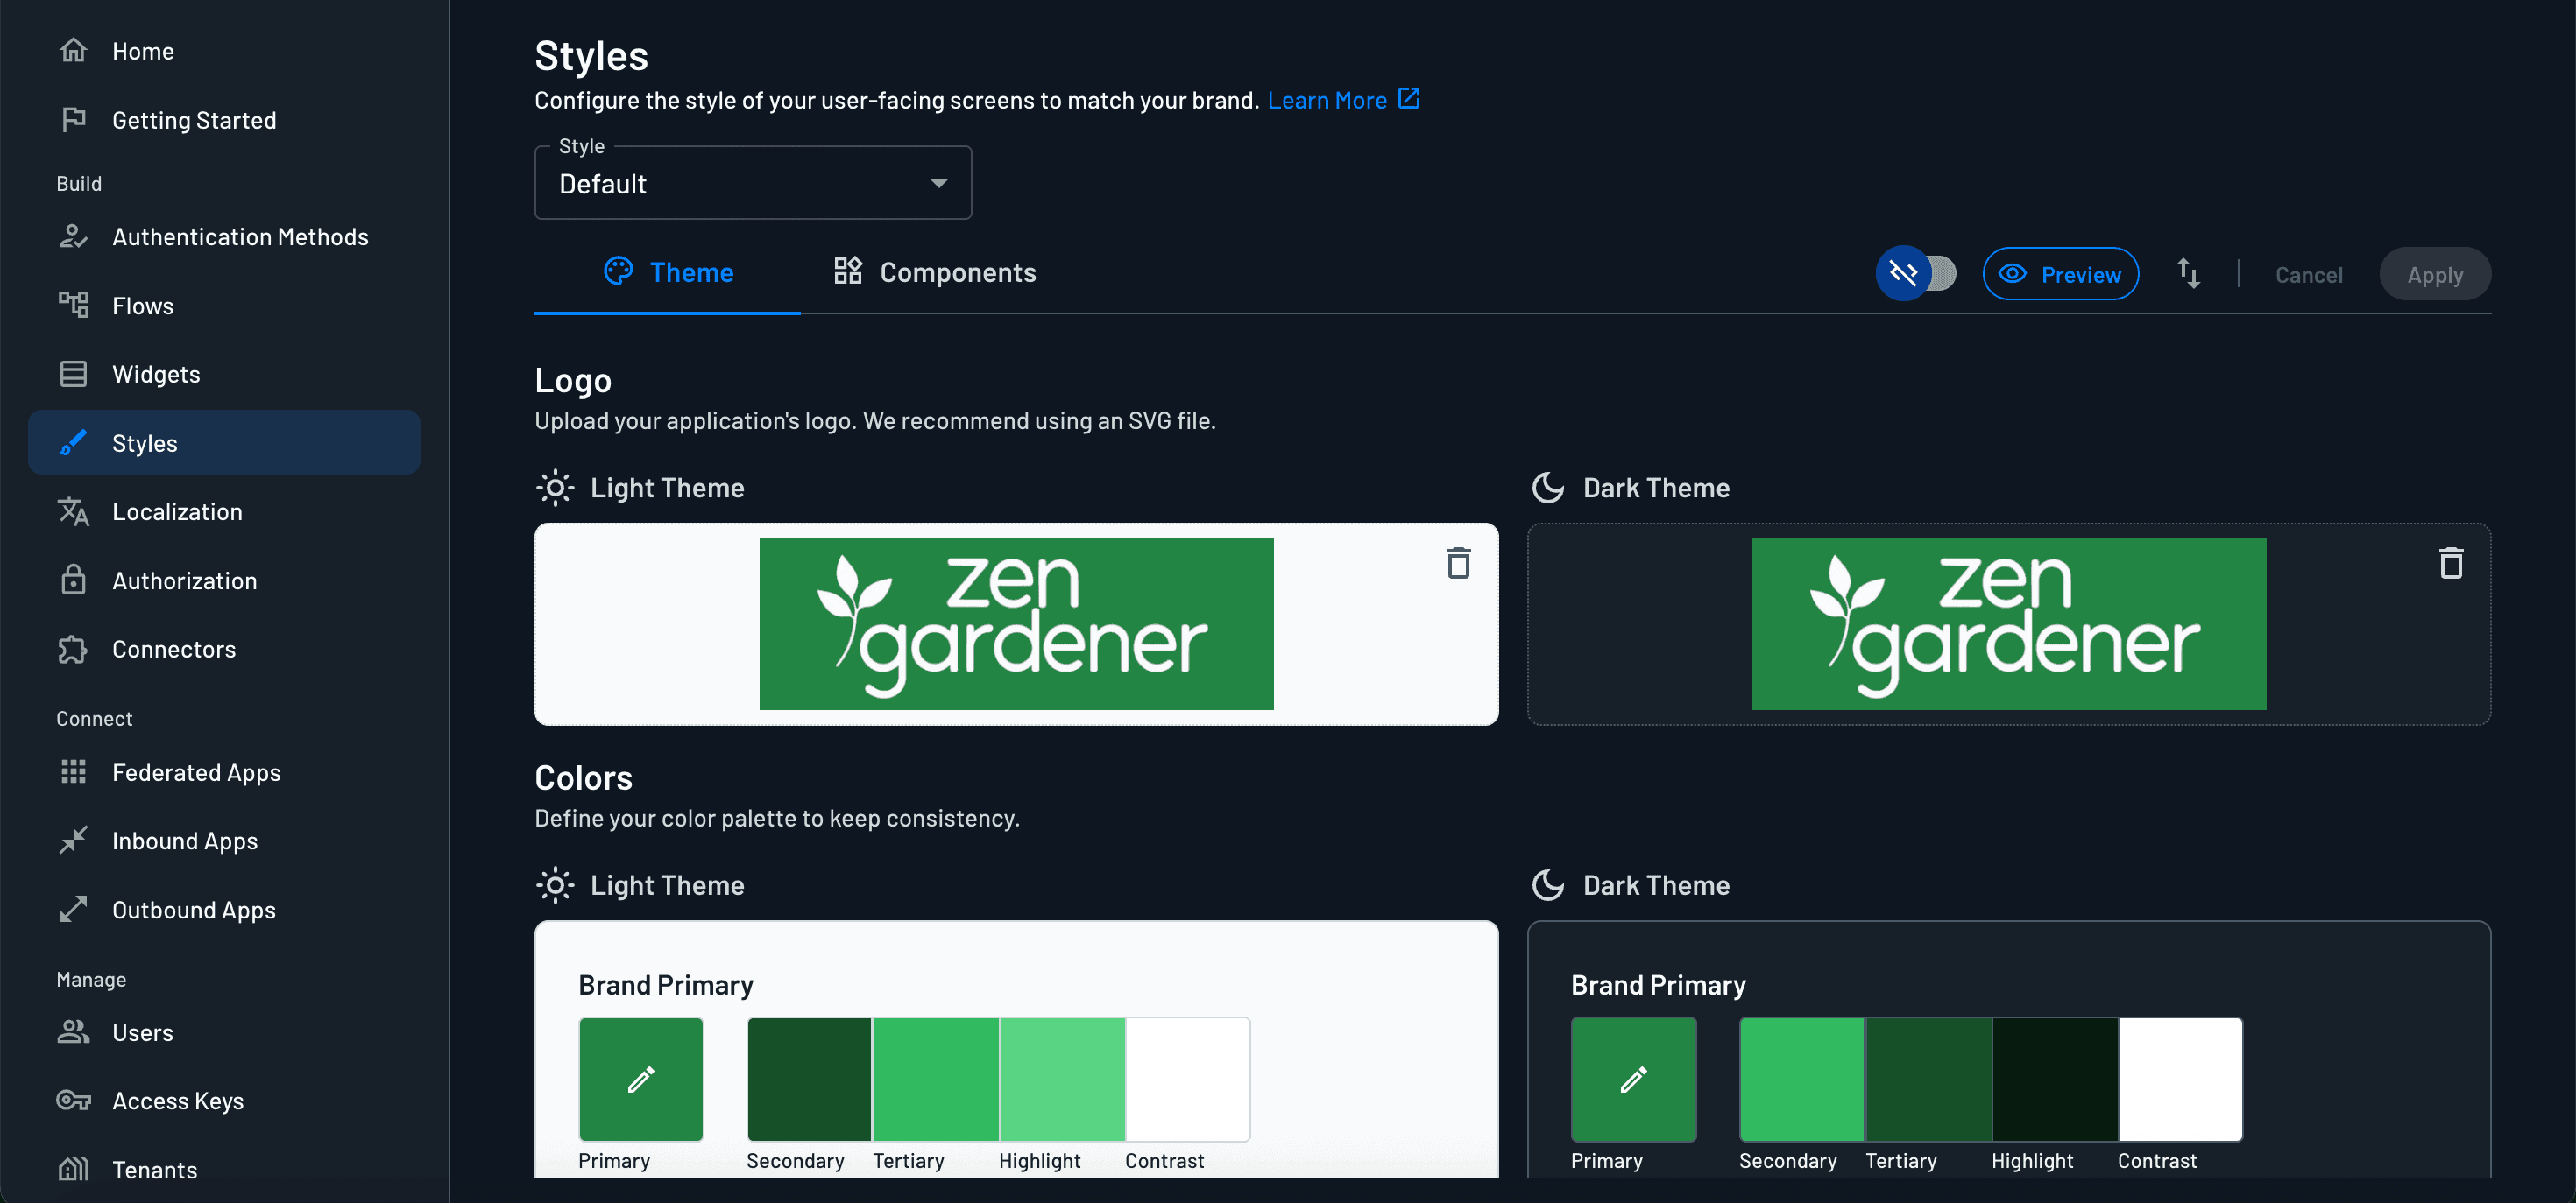
Task: Select the Theme tab
Action: click(x=668, y=273)
